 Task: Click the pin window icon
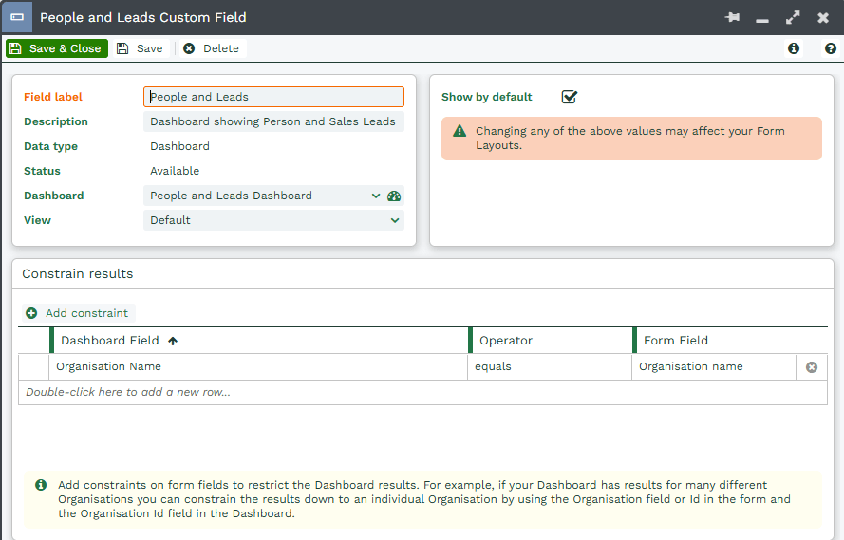point(732,18)
